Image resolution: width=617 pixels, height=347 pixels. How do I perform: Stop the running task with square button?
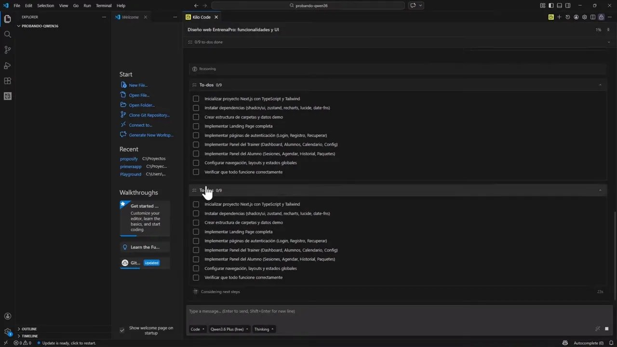coord(607,329)
